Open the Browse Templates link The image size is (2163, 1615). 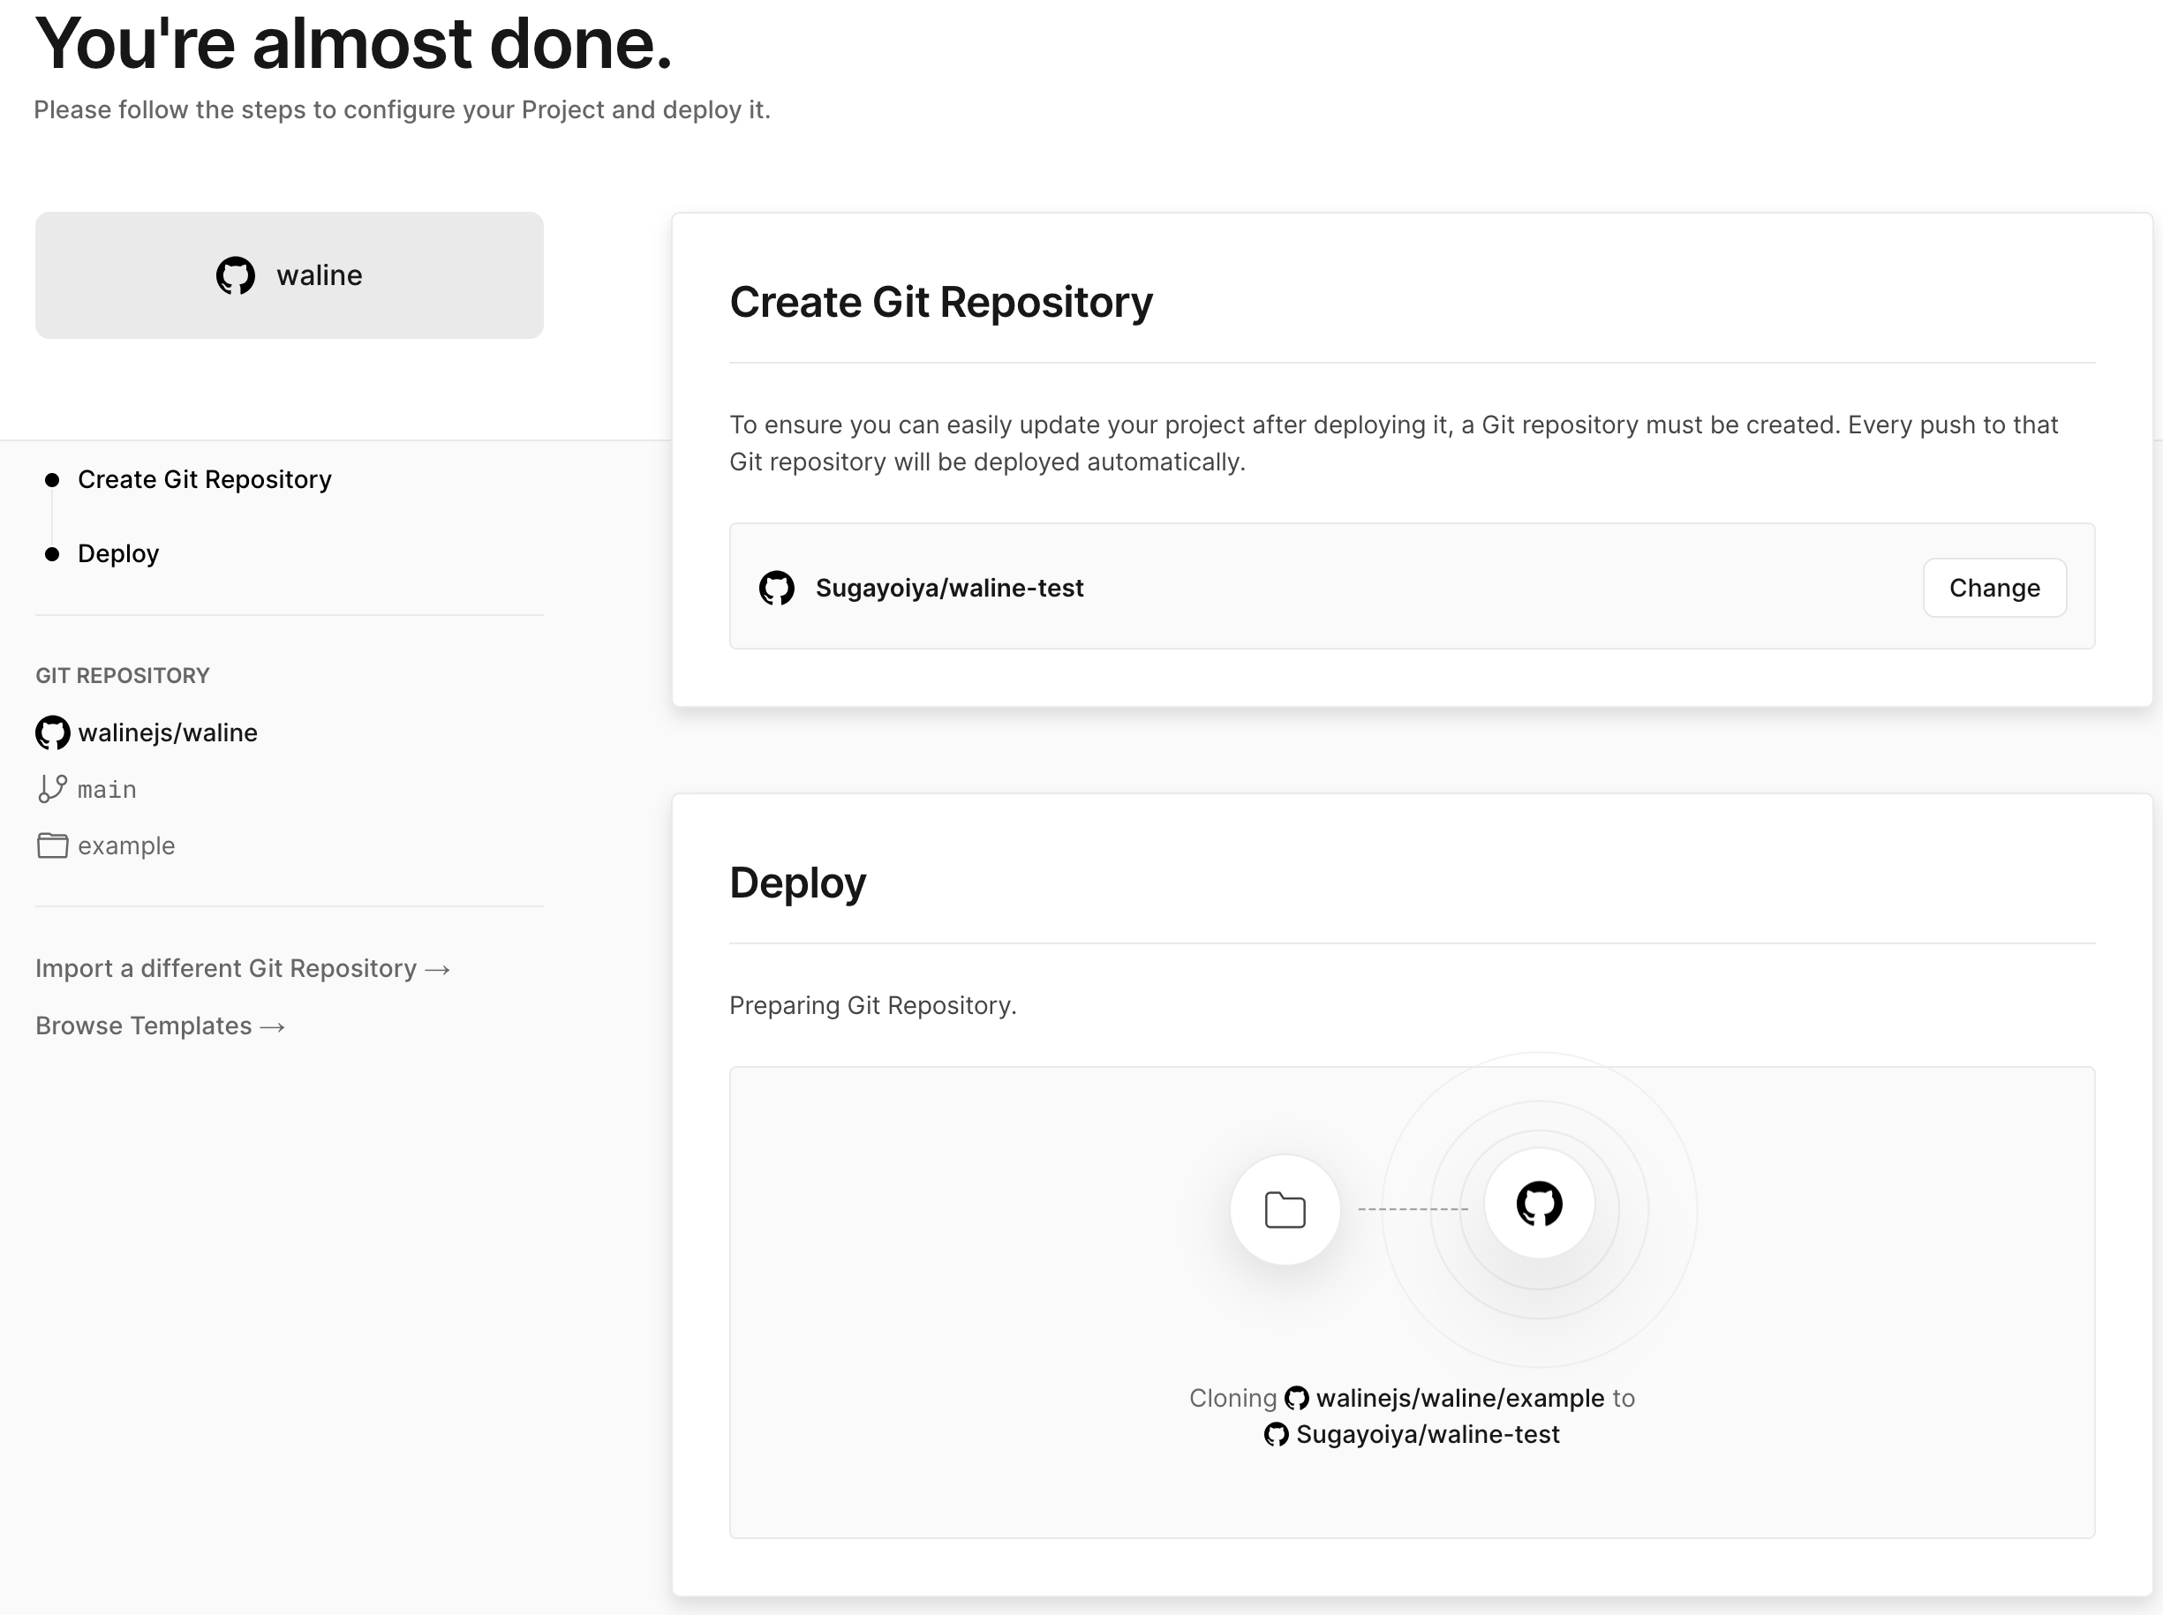pyautogui.click(x=161, y=1025)
